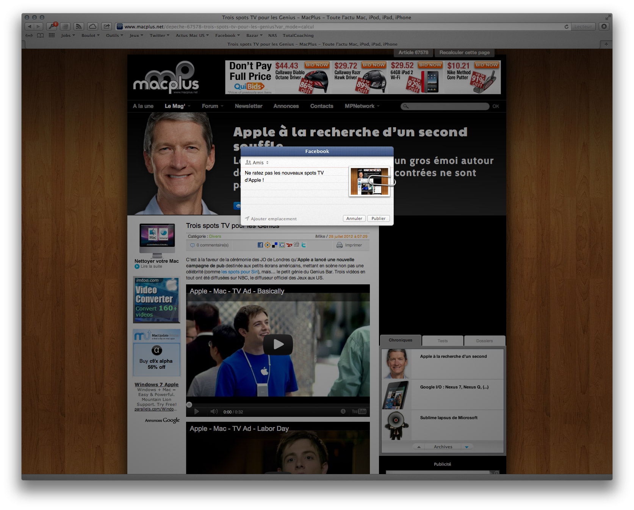The width and height of the screenshot is (634, 510).
Task: Click the play control in the video bar
Action: pyautogui.click(x=196, y=412)
